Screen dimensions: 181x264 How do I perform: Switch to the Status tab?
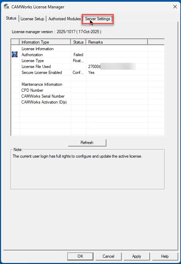(11, 18)
